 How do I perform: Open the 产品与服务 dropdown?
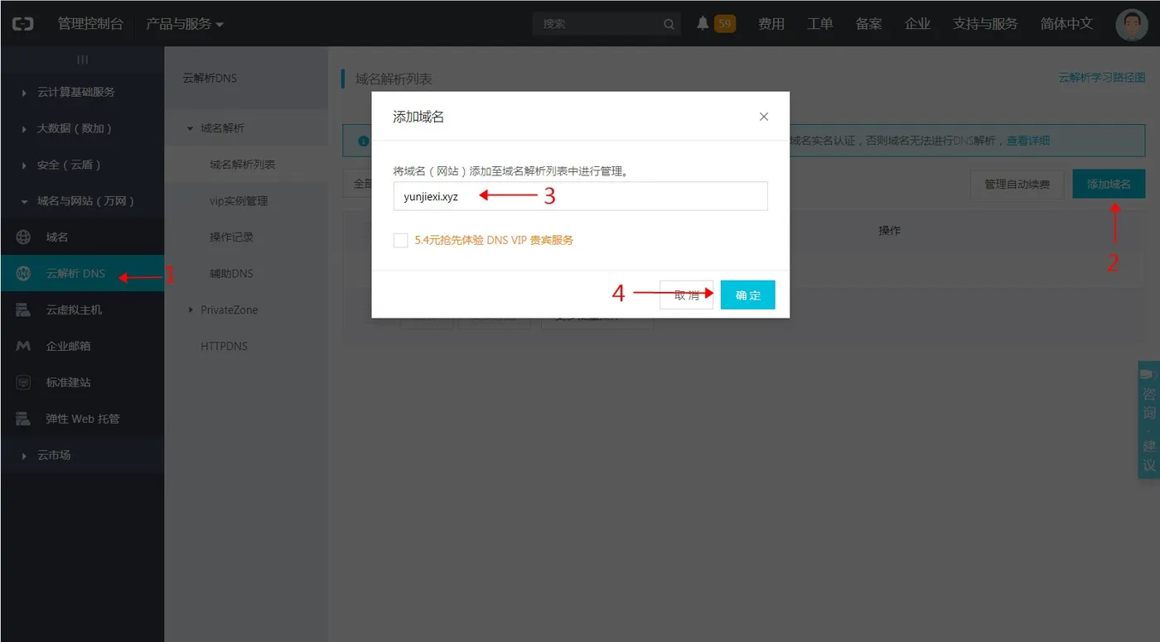[185, 24]
